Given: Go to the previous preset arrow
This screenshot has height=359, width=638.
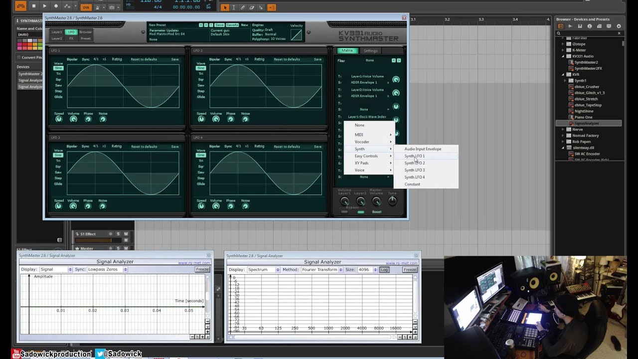Looking at the screenshot, I should [x=201, y=25].
